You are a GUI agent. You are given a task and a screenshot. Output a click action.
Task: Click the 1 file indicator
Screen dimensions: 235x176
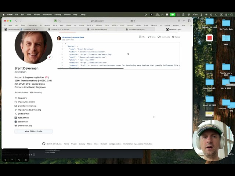[x=142, y=37]
